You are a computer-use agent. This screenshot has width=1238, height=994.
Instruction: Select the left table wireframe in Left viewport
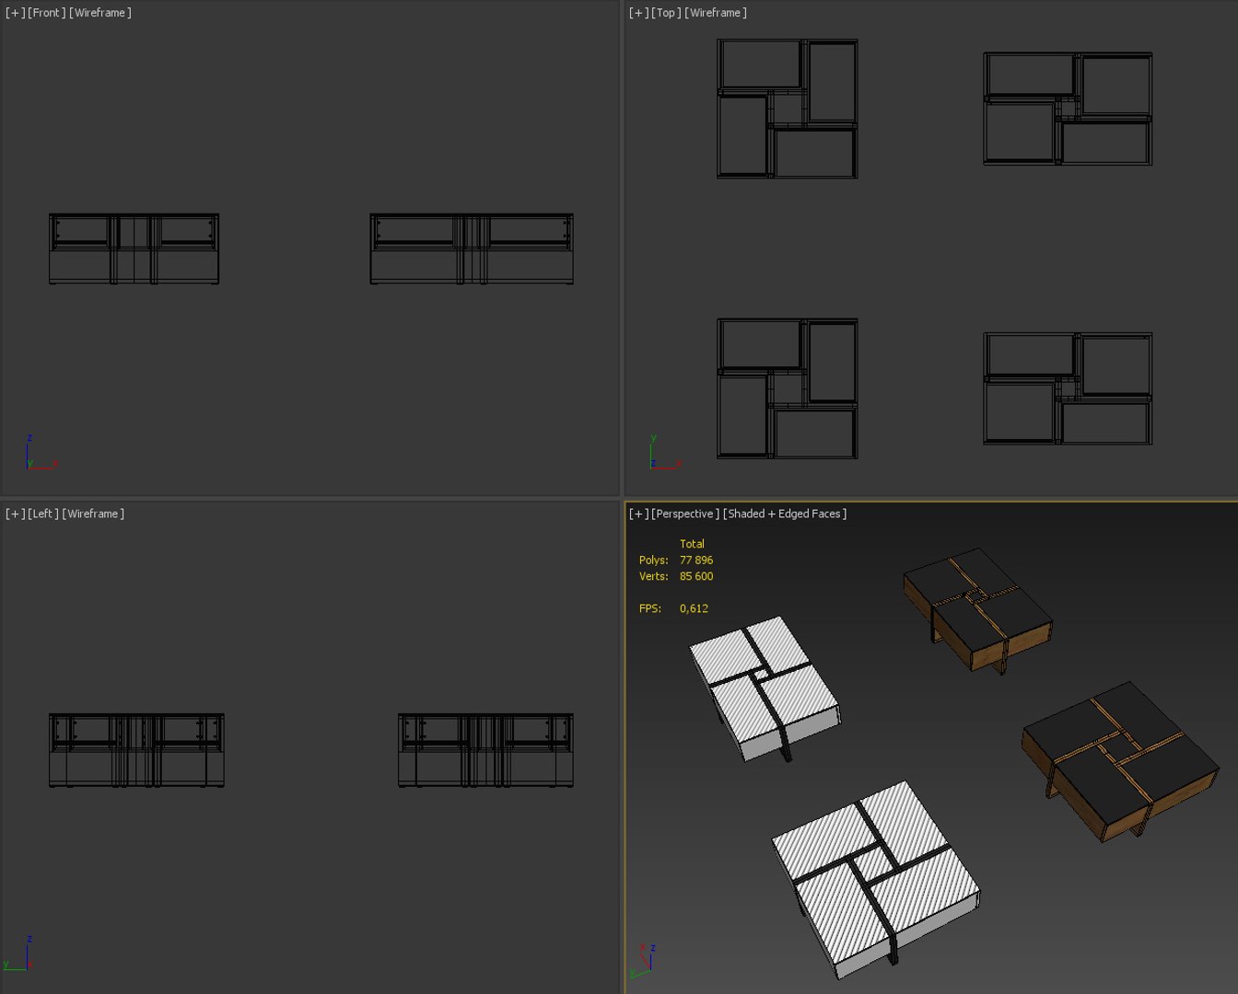pyautogui.click(x=136, y=750)
